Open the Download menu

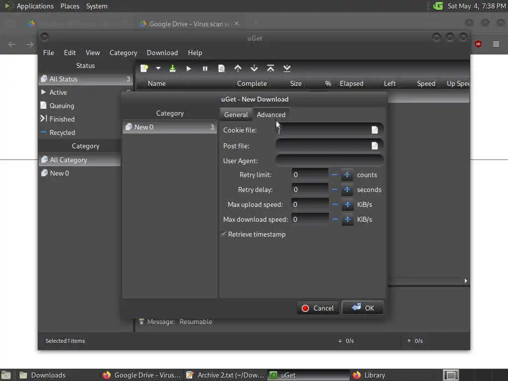[162, 53]
